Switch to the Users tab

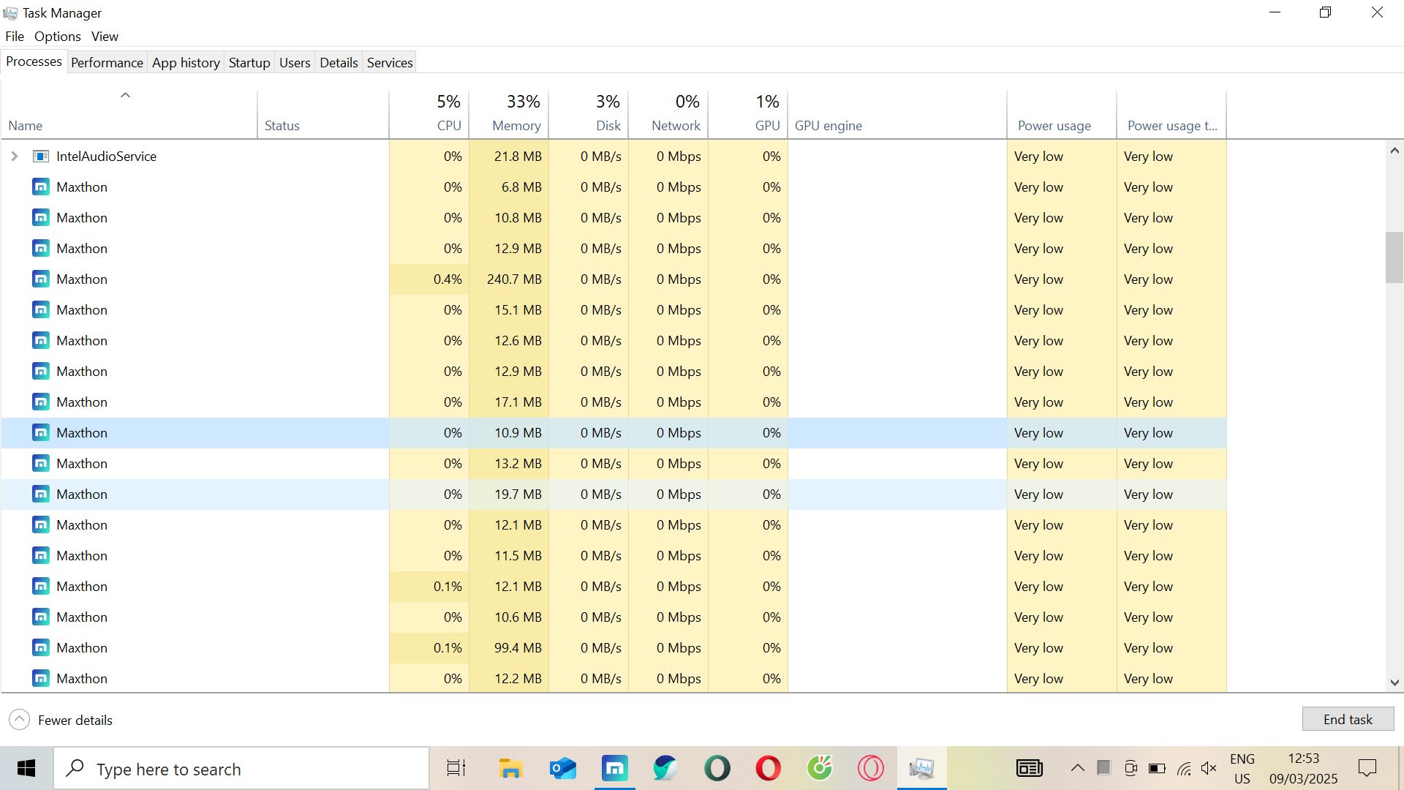click(x=295, y=62)
